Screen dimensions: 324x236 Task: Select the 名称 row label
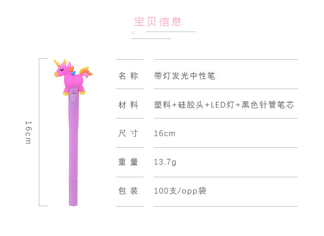coord(129,76)
